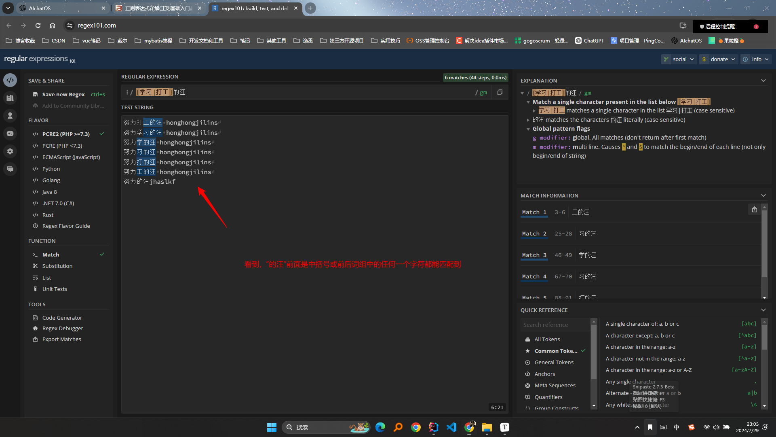This screenshot has width=776, height=437.
Task: Select Python flavor
Action: pyautogui.click(x=68, y=169)
